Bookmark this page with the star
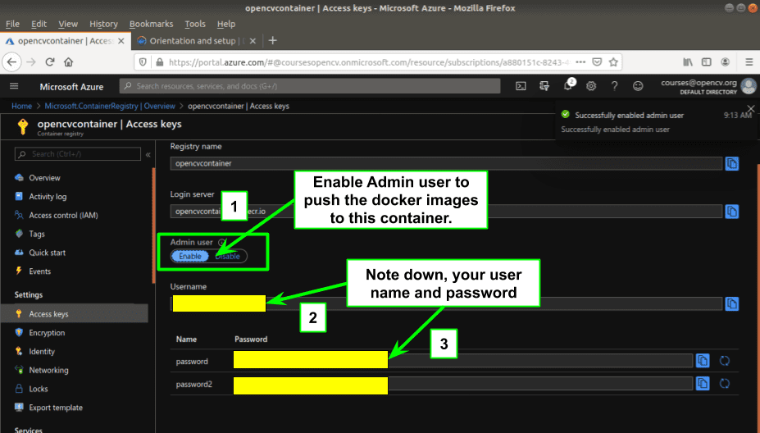This screenshot has width=760, height=433. point(613,62)
